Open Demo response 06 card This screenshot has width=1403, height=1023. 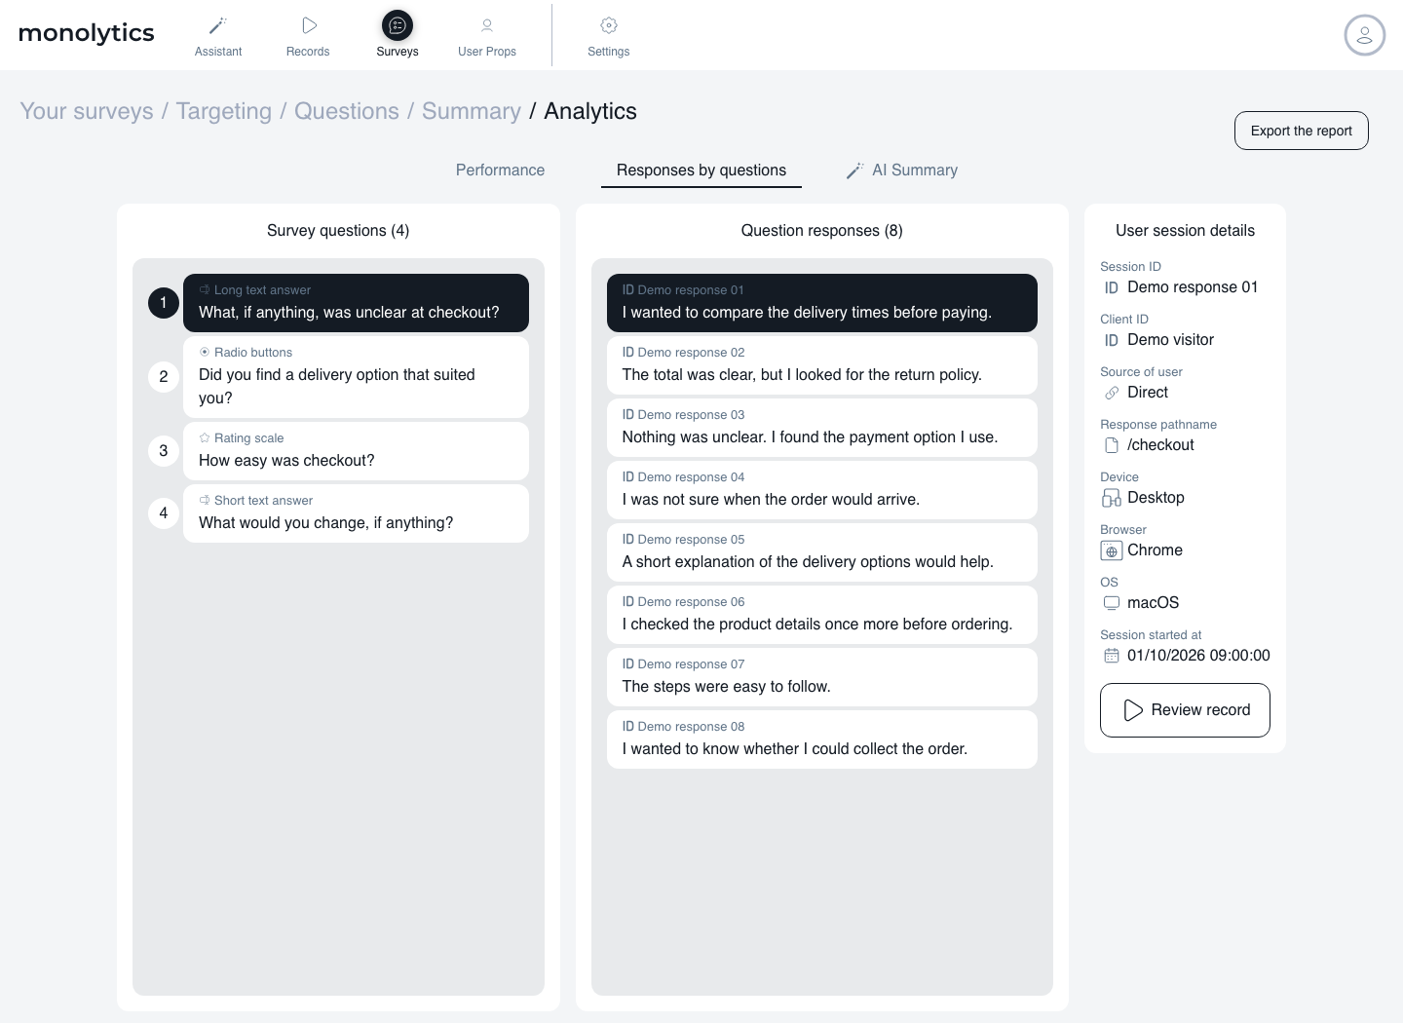tap(822, 615)
